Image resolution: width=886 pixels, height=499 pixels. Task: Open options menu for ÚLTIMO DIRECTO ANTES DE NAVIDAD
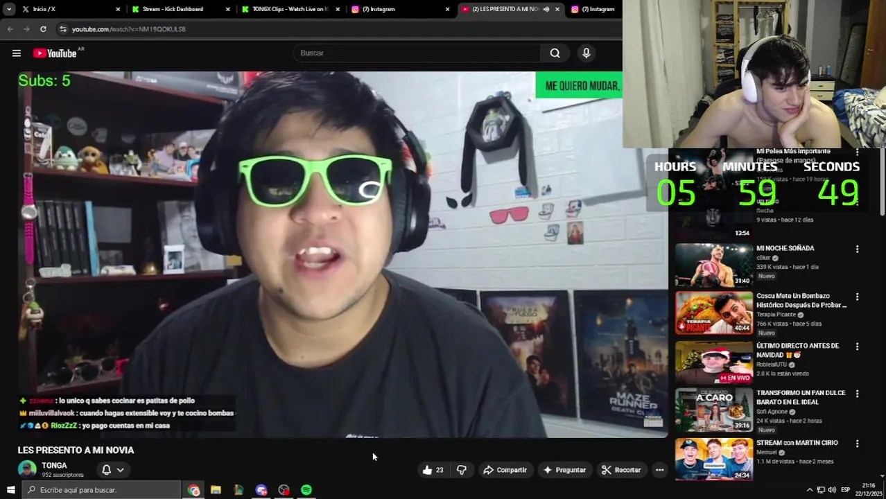click(857, 347)
